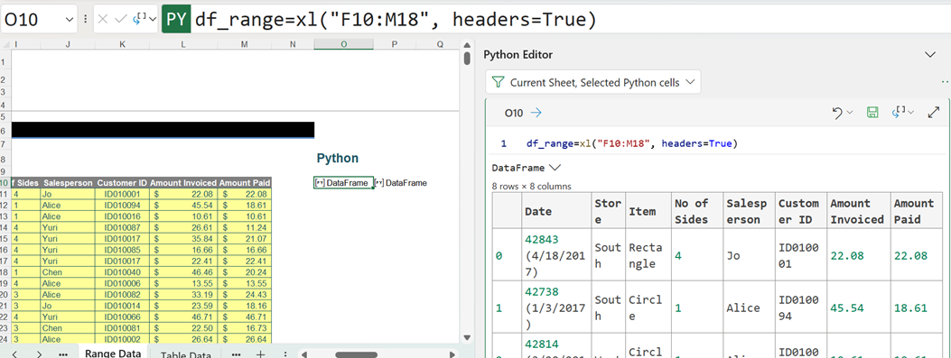Click the horizontal scrollbar right arrow
The image size is (951, 358).
click(x=452, y=354)
